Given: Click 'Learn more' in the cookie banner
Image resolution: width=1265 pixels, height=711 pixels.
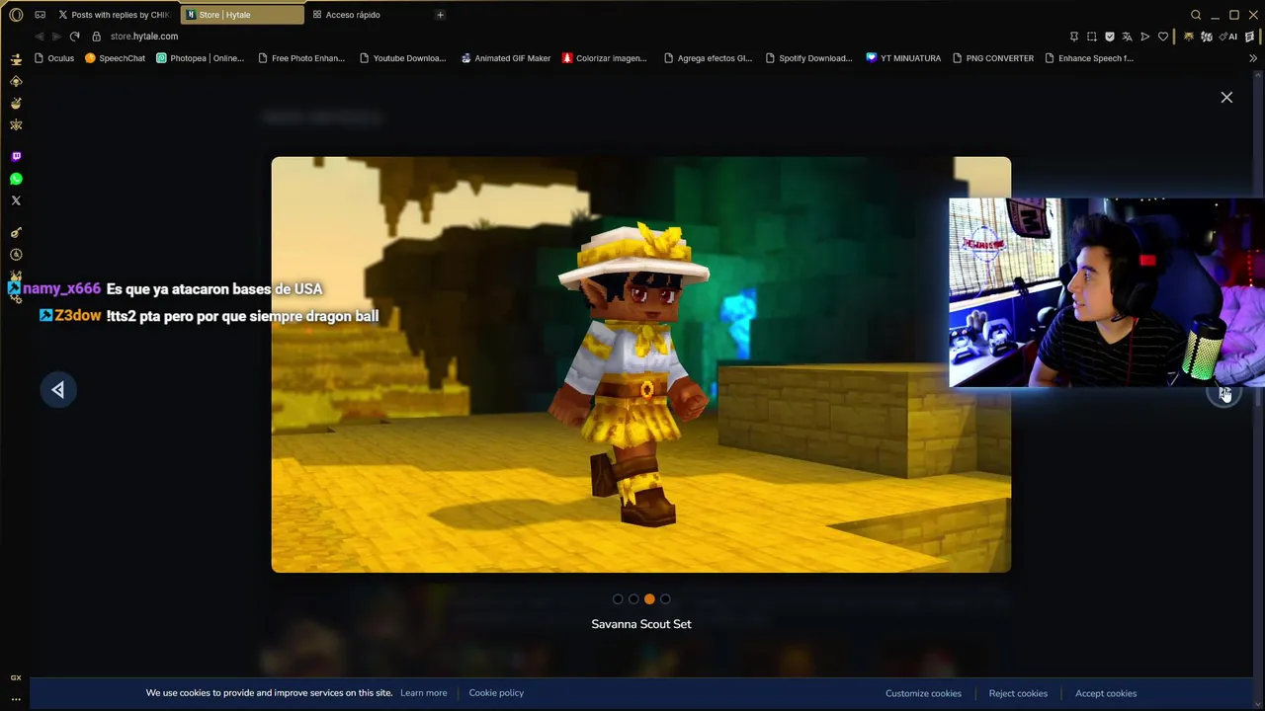Looking at the screenshot, I should click(424, 693).
